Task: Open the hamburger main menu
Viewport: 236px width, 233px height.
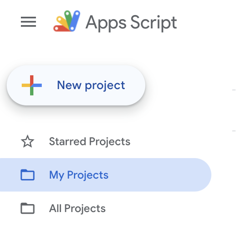Action: (28, 22)
